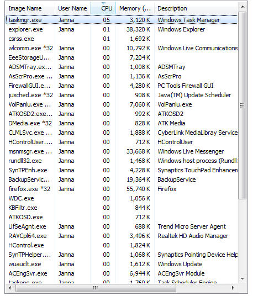The width and height of the screenshot is (253, 296).
Task: Click the vertical scrollbar thumb
Action: tap(243, 105)
